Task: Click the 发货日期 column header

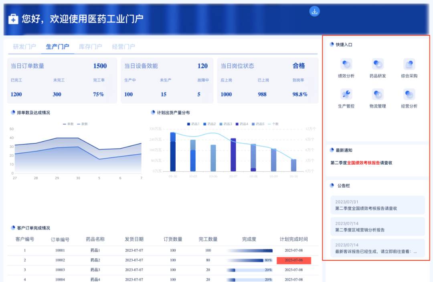Action: point(134,239)
